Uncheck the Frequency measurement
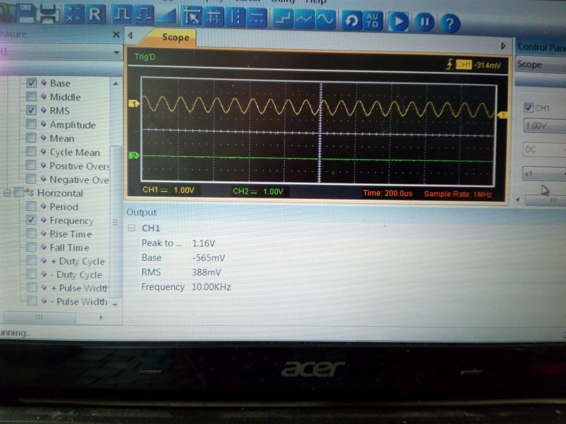 32,220
